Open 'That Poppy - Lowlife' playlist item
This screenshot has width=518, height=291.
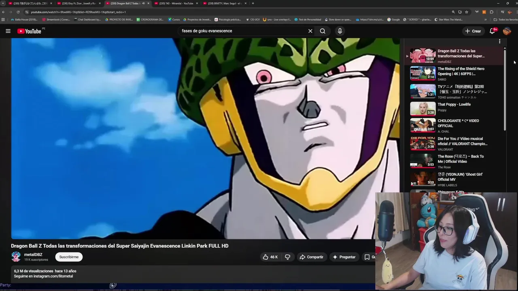(x=453, y=109)
